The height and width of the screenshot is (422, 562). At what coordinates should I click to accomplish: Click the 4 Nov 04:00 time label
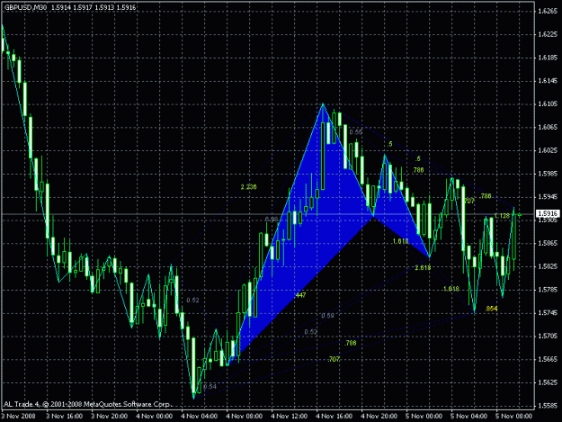coord(200,416)
